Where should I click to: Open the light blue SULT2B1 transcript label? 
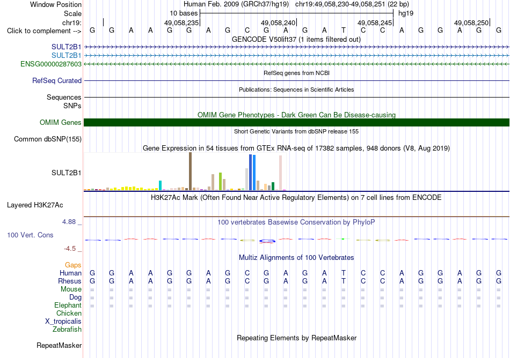click(x=67, y=56)
